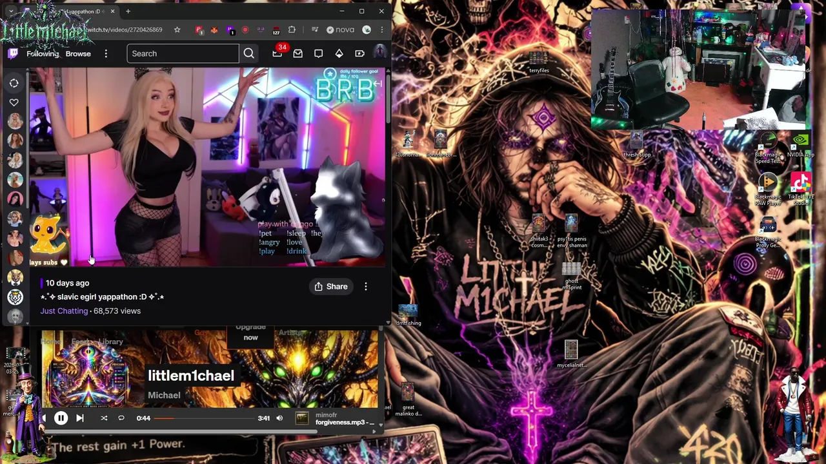Click the littlem1chael profile name

click(191, 376)
